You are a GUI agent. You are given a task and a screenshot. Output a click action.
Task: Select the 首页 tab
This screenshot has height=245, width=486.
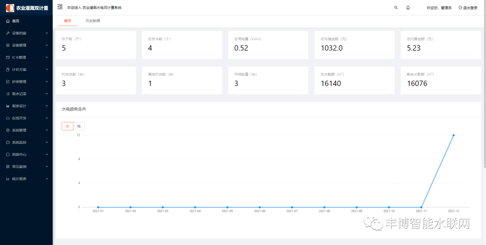67,21
